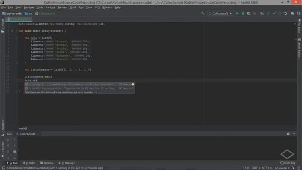Open the CollectionsKt run configuration dropdown
This screenshot has width=302, height=170.
(220, 13)
